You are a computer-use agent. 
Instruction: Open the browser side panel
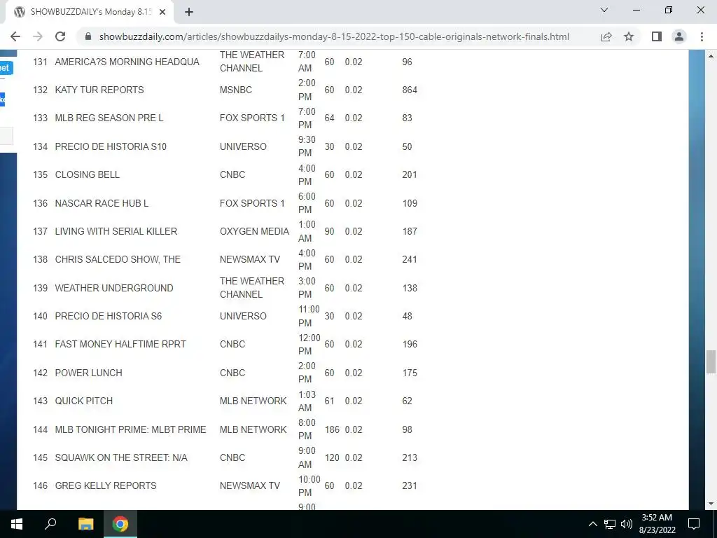pos(657,36)
